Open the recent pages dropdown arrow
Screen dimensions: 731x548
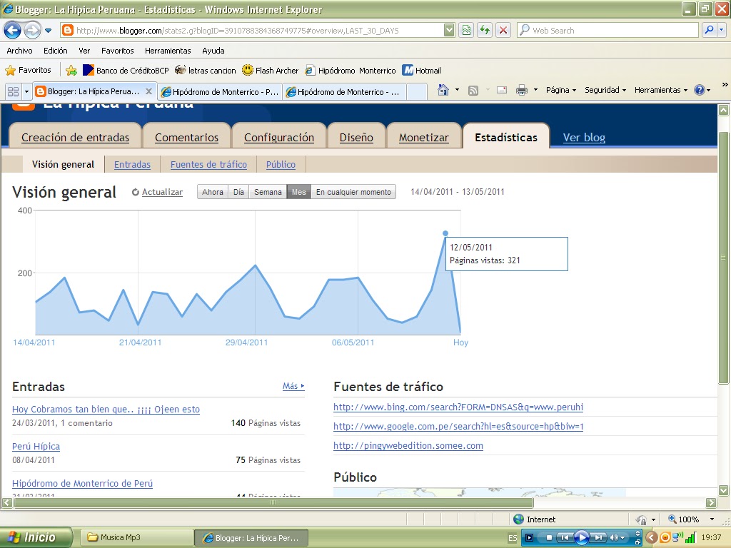click(48, 31)
